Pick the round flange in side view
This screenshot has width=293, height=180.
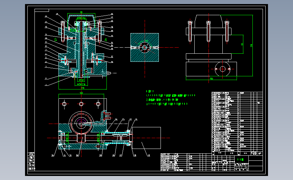point(223,69)
